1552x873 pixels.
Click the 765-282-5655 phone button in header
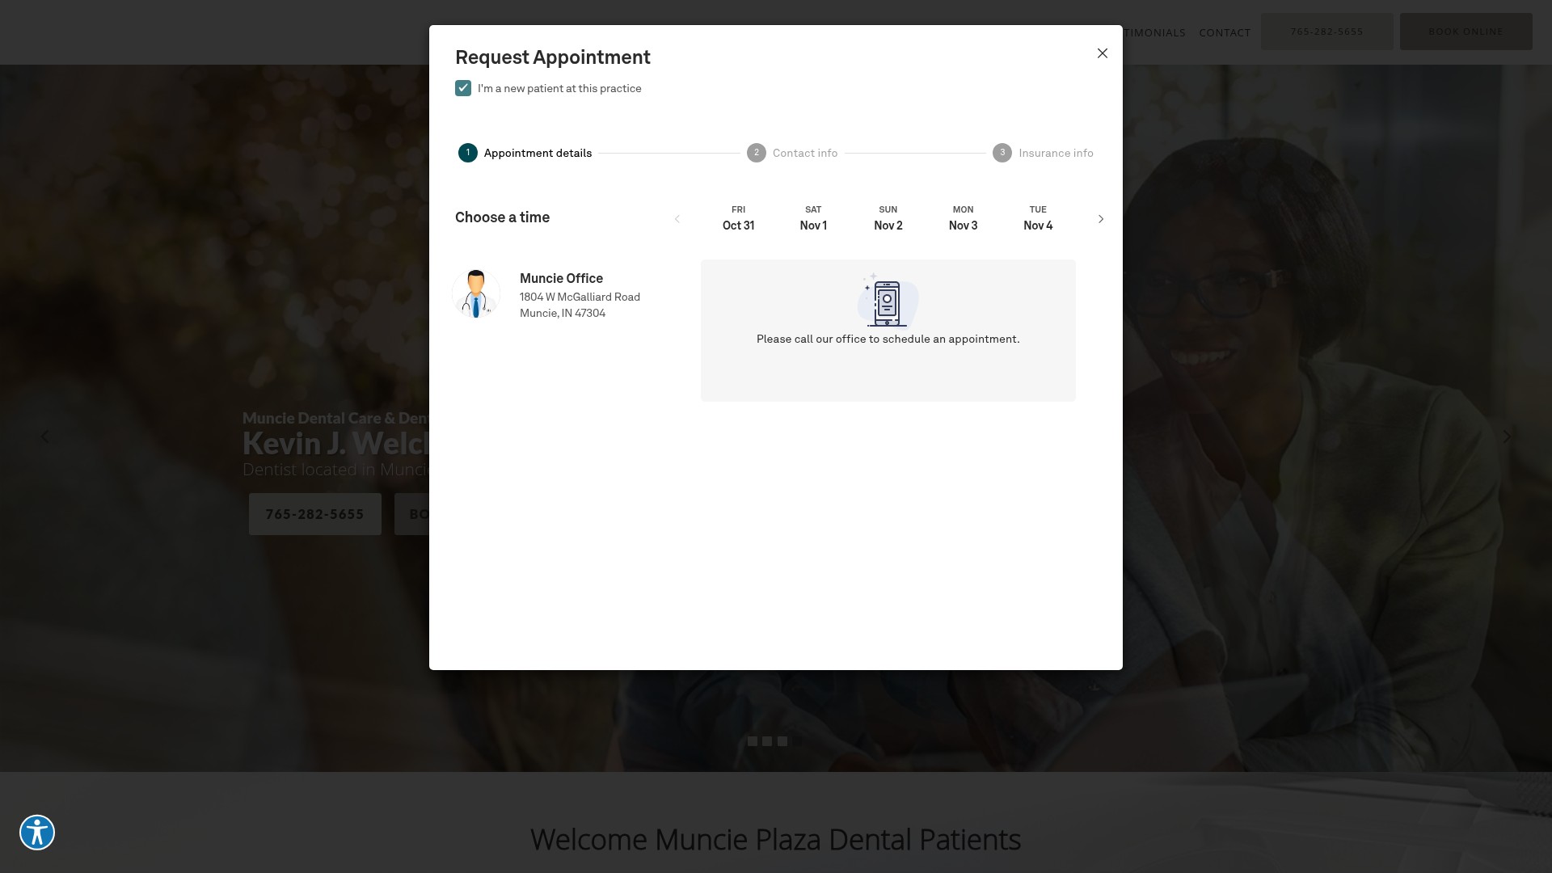tap(1326, 32)
